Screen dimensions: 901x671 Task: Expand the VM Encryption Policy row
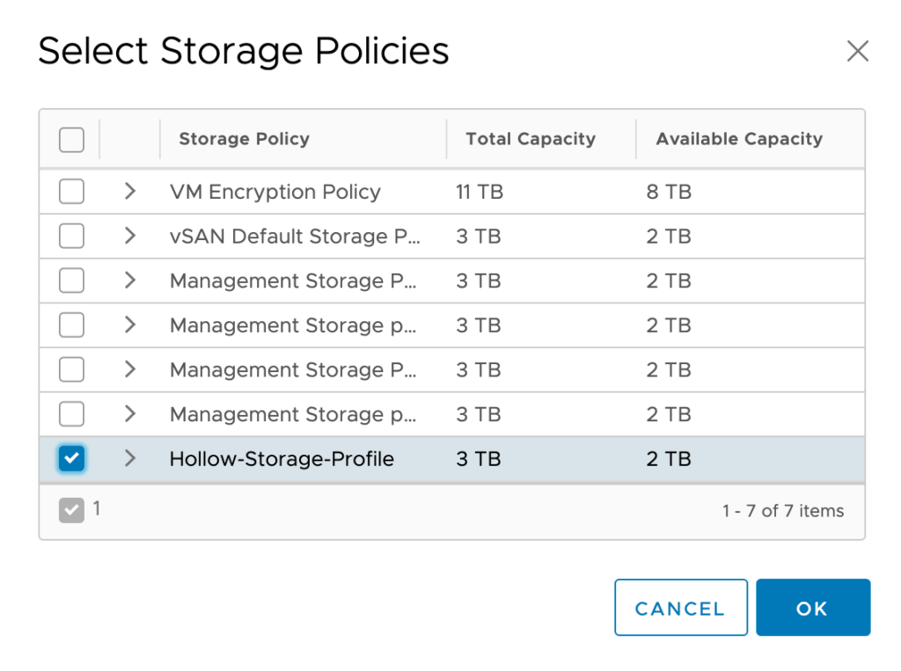130,192
